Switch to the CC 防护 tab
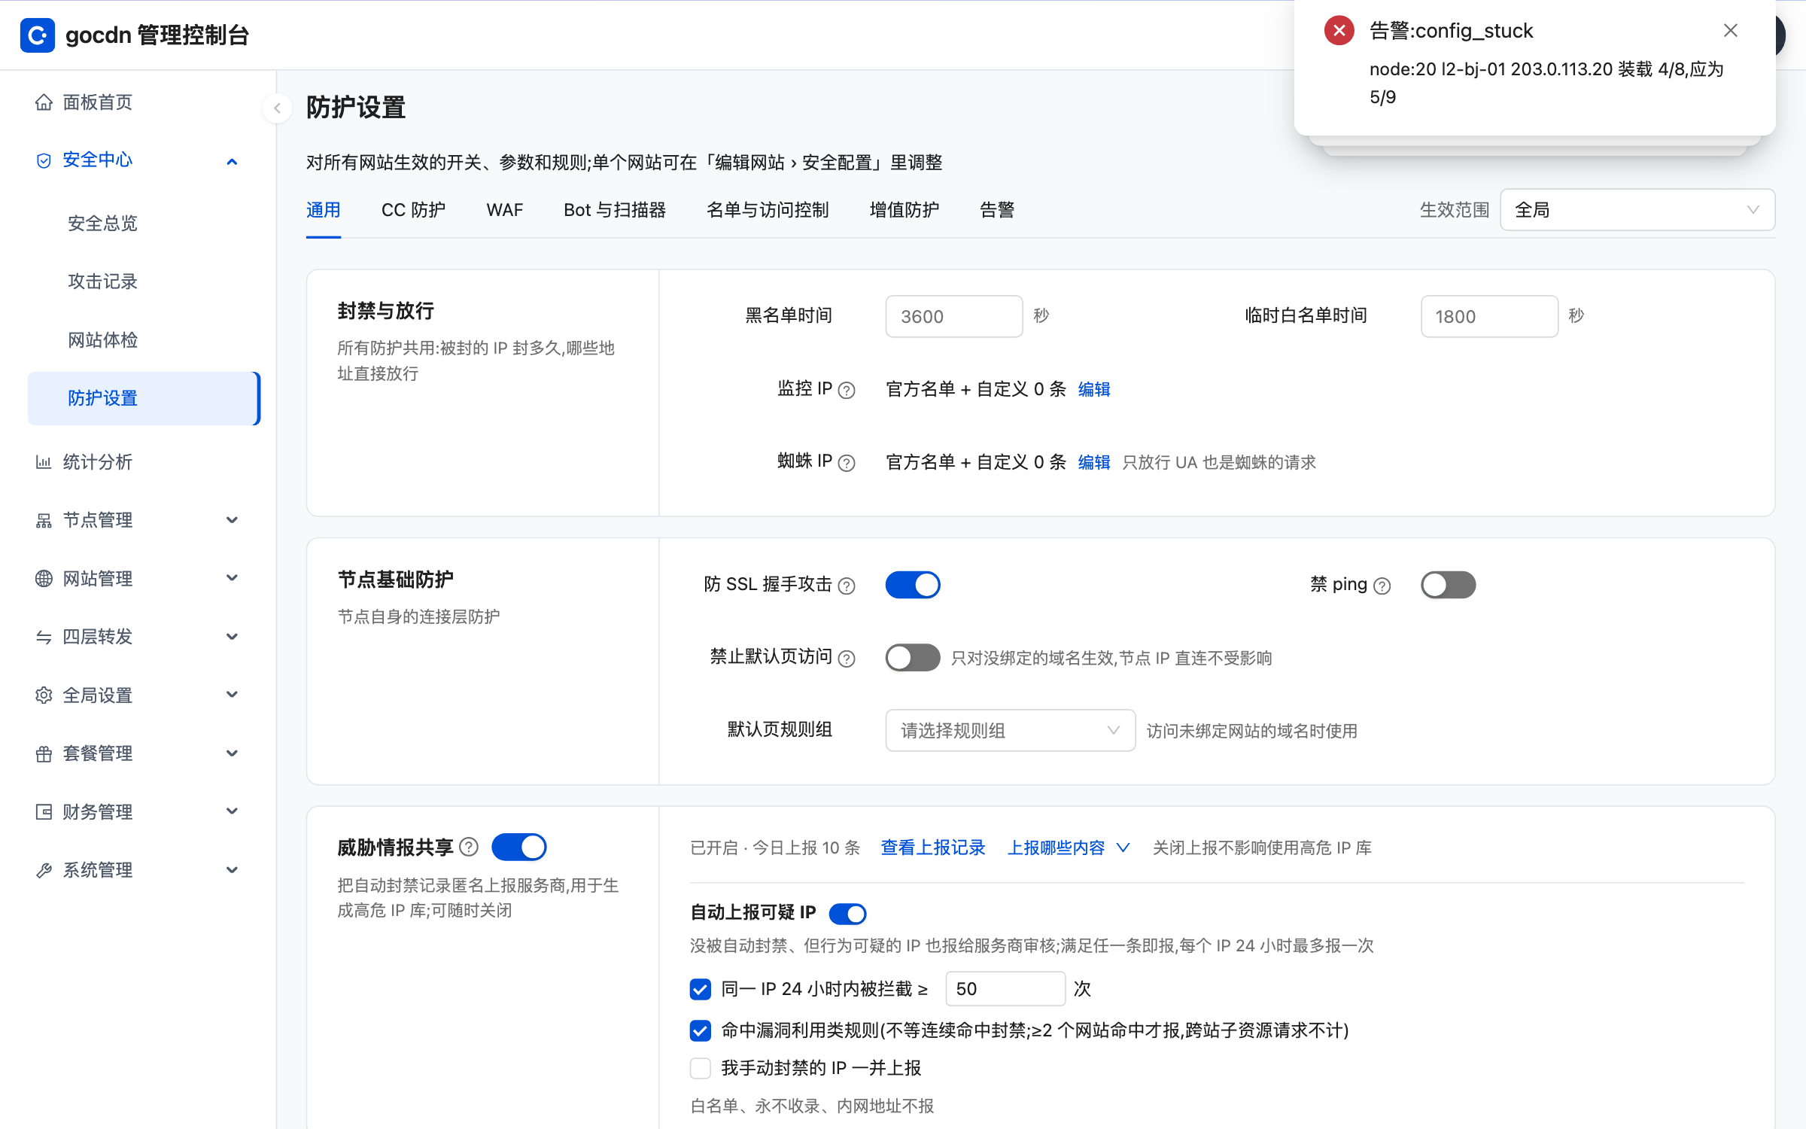Screen dimensions: 1806x1129 413,210
